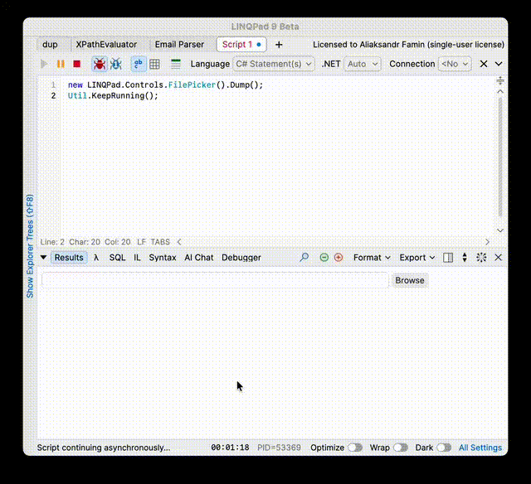The width and height of the screenshot is (531, 484).
Task: Open the Language C# Statement(s) dropdown
Action: point(273,64)
